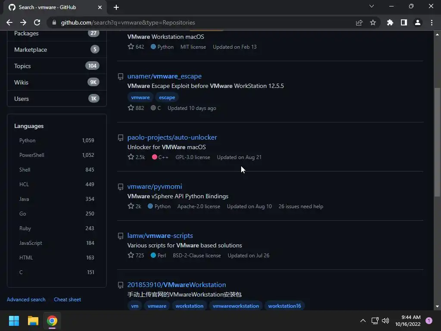The width and height of the screenshot is (441, 331).
Task: Show hidden tray icons chevron
Action: tap(363, 321)
